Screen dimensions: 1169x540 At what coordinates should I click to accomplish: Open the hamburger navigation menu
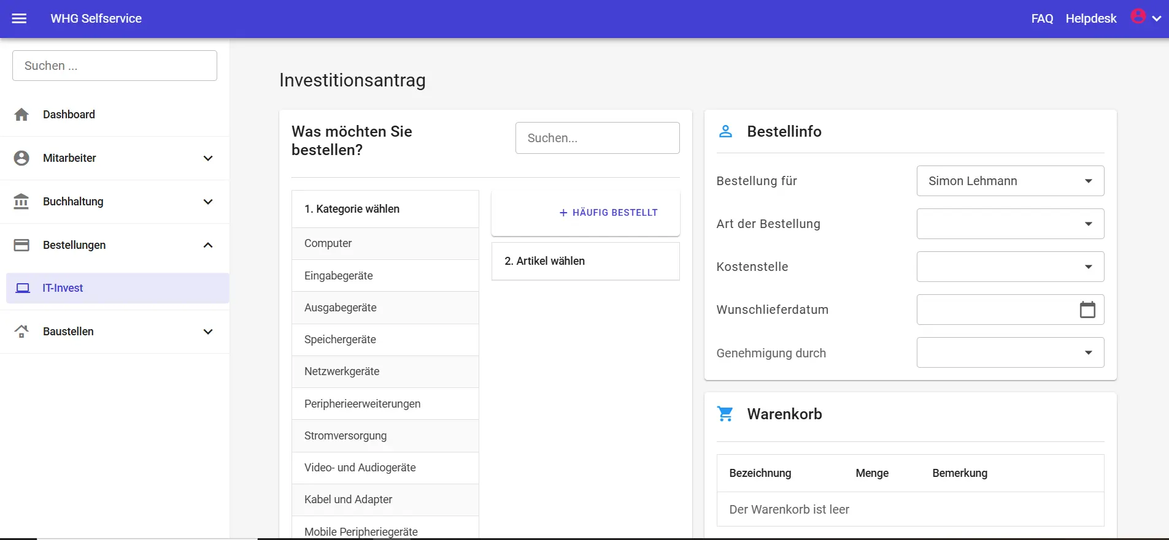point(20,18)
